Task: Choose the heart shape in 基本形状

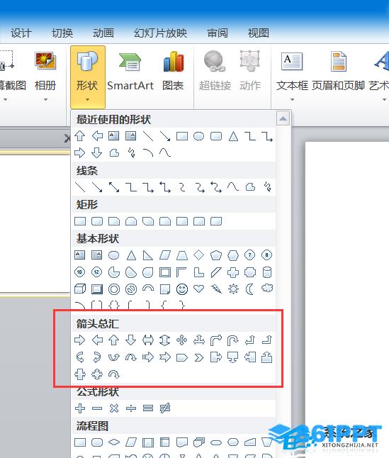Action: tap(199, 289)
